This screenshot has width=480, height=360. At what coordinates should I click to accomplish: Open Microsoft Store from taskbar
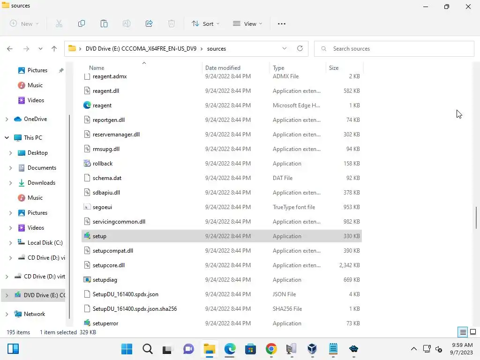click(250, 349)
